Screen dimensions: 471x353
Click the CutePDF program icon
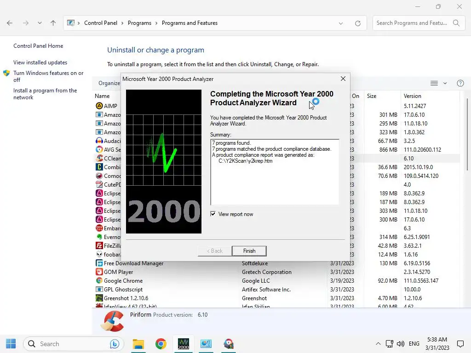99,184
